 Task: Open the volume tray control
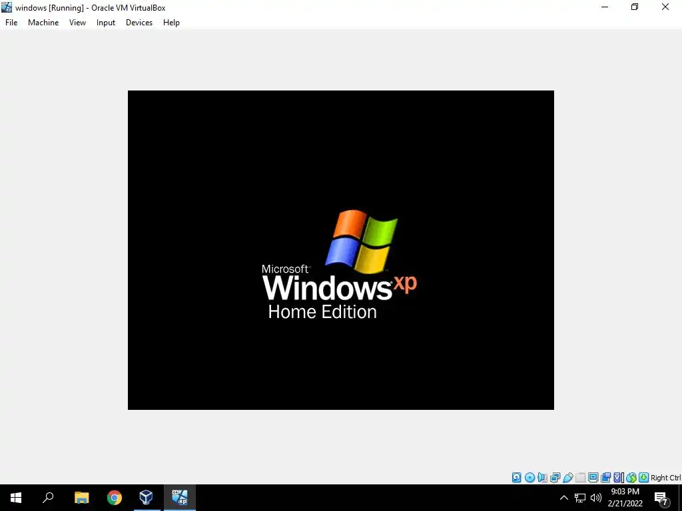[x=596, y=498]
